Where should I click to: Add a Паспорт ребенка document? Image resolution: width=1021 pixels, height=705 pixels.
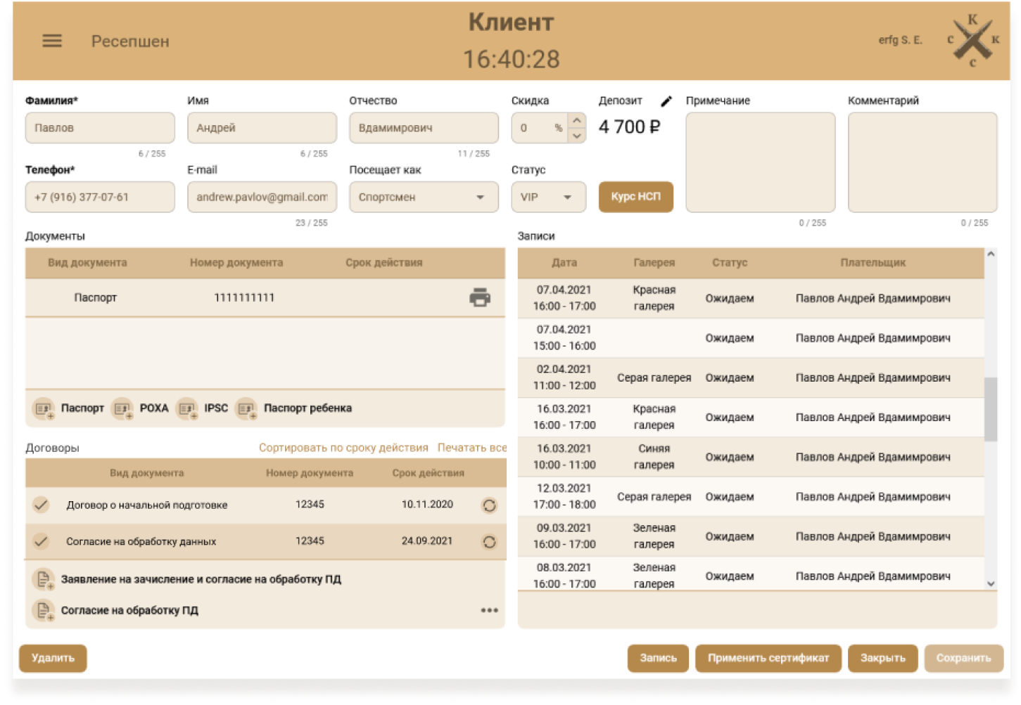[x=246, y=408]
